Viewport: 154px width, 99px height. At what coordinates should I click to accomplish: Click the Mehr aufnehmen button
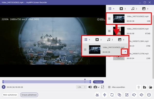pos(10,95)
